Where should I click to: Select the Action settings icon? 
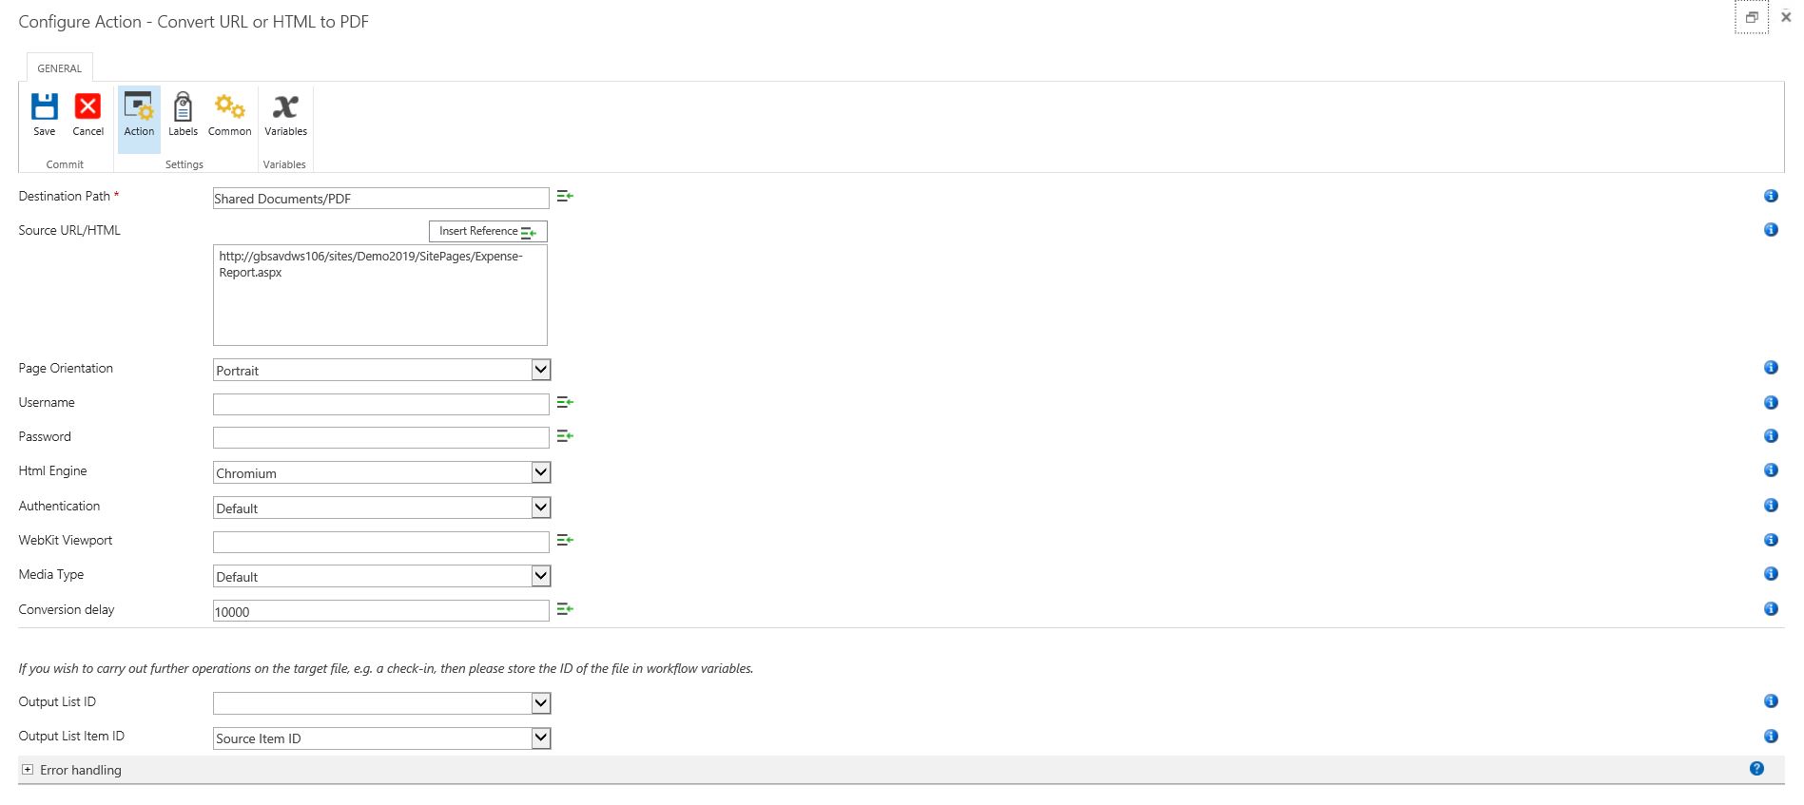pyautogui.click(x=139, y=106)
